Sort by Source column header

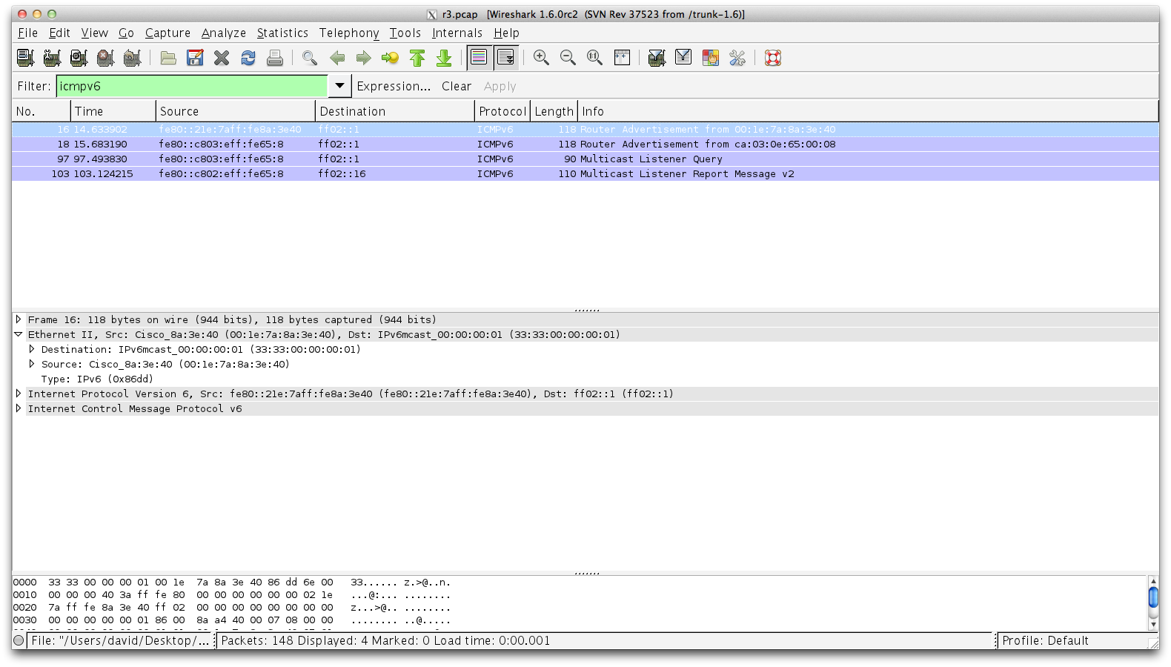(236, 111)
